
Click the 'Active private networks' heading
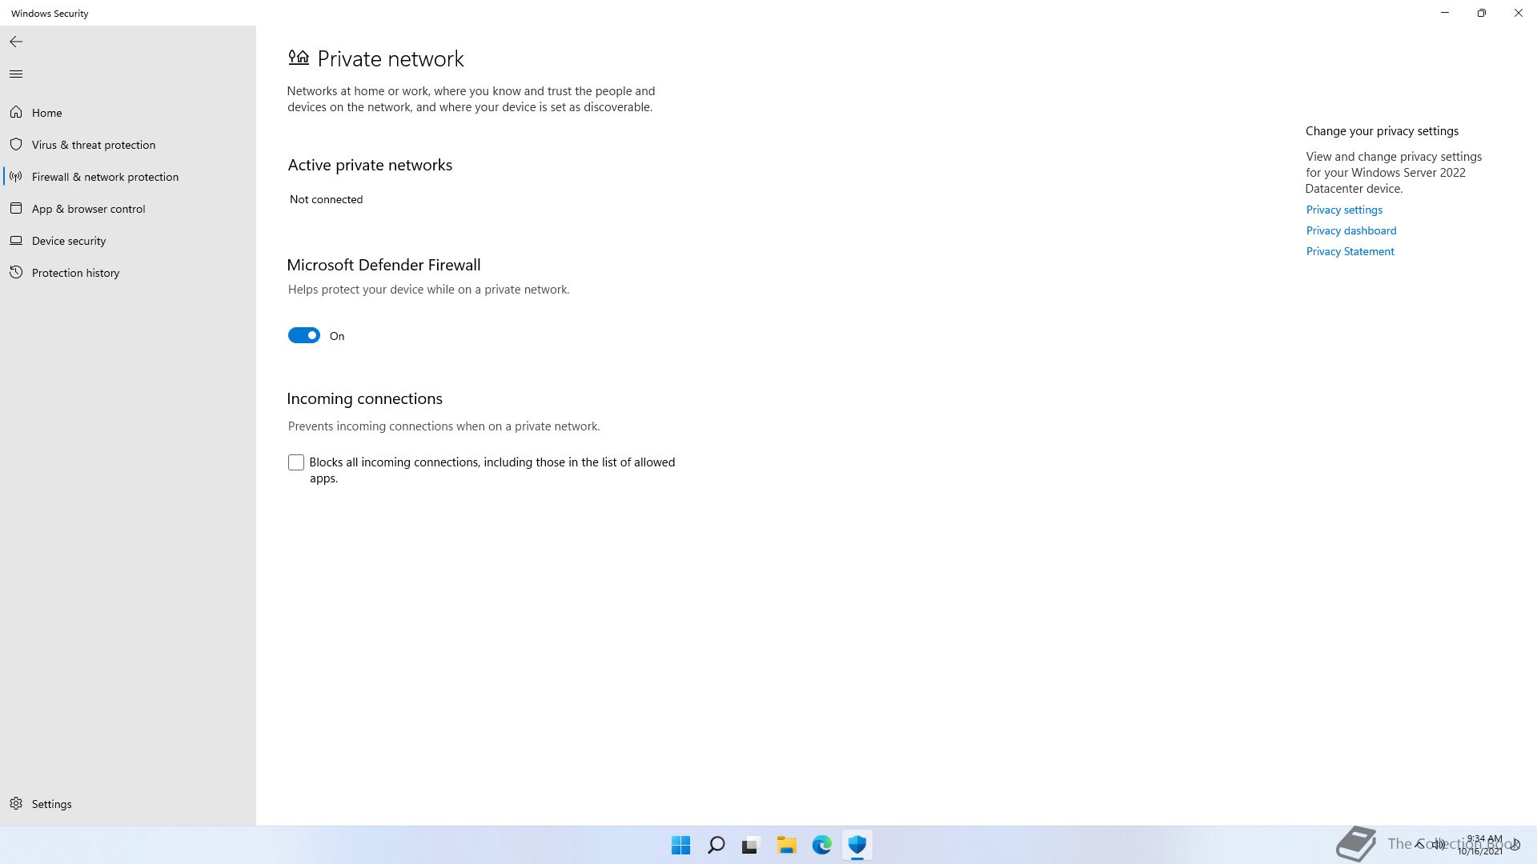pos(370,165)
